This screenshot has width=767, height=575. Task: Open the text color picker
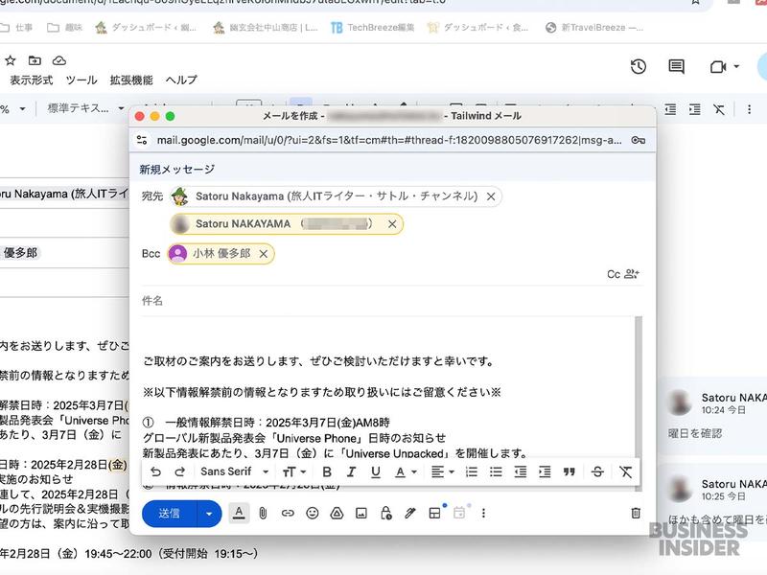(406, 471)
